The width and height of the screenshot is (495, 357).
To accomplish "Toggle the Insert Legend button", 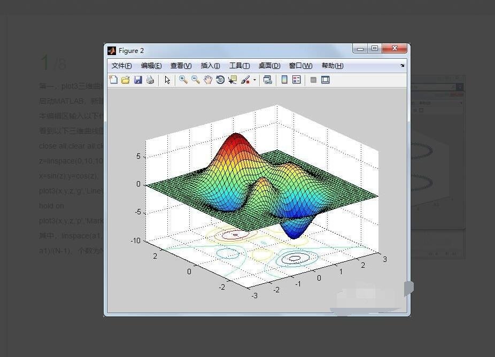I will pos(297,80).
